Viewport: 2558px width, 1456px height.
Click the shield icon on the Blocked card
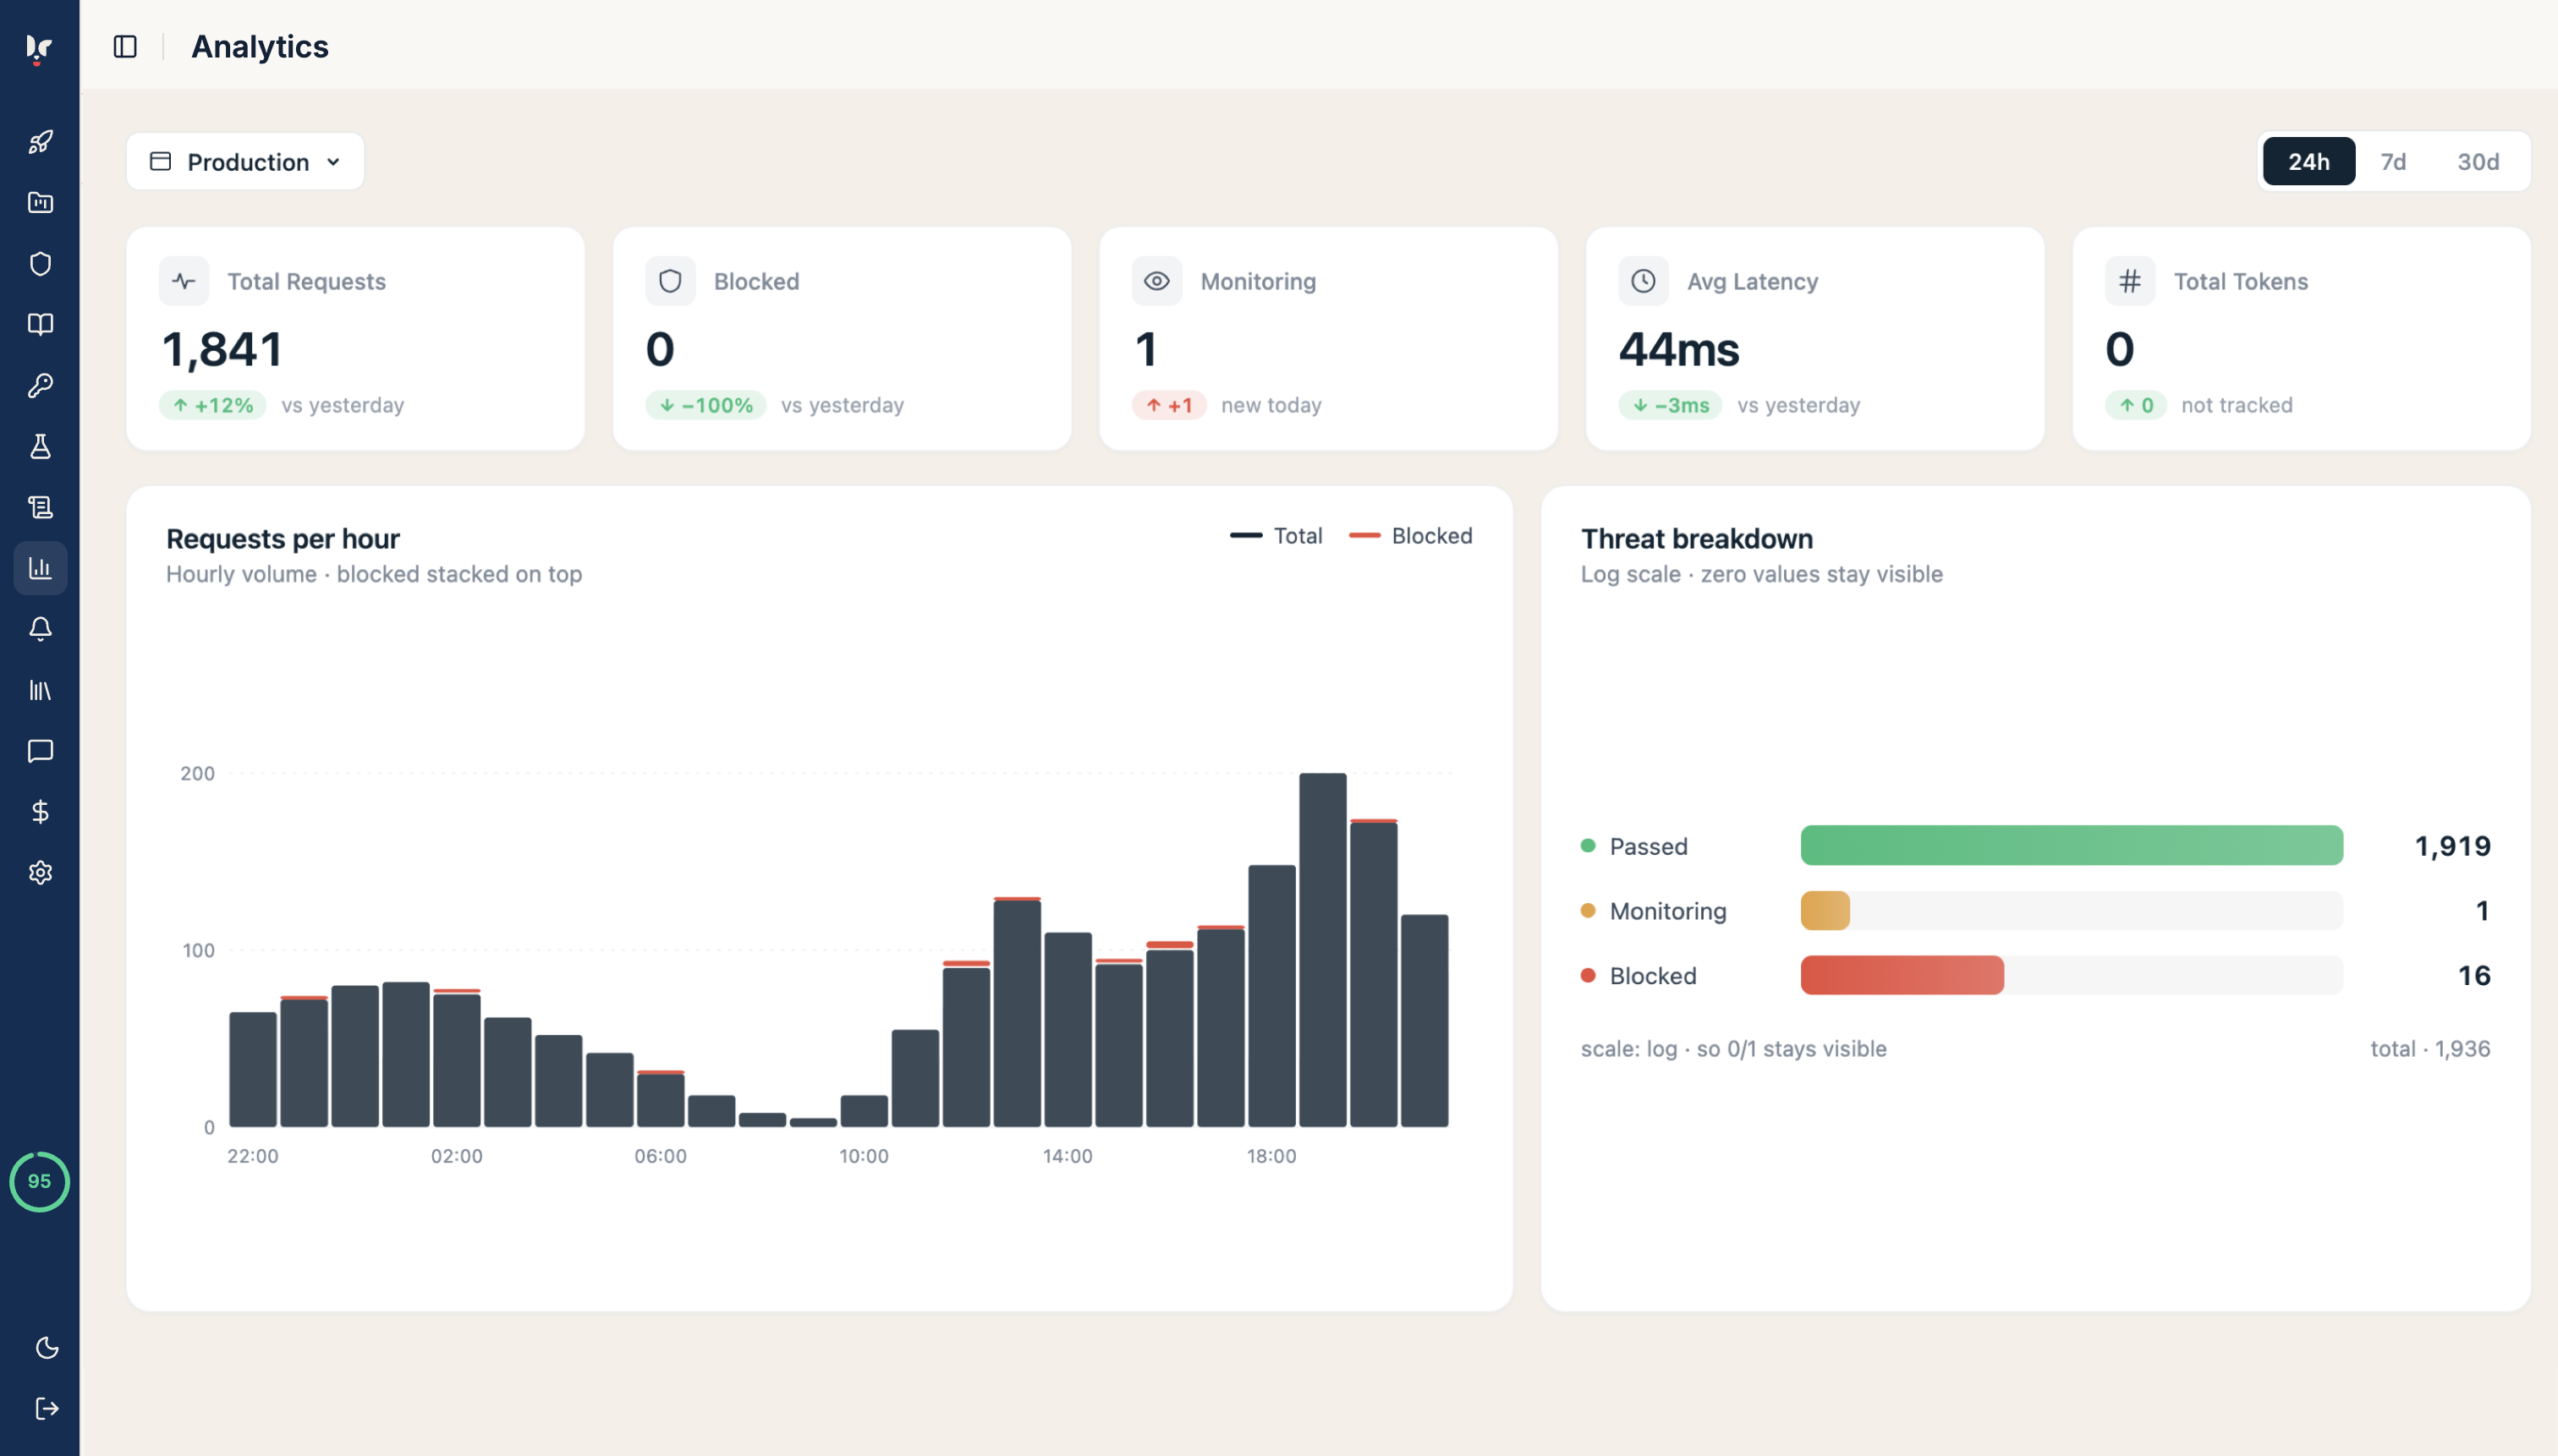click(x=670, y=281)
